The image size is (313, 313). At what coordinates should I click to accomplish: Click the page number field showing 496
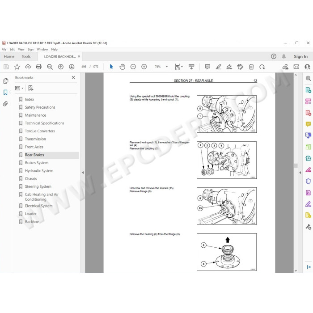point(84,67)
